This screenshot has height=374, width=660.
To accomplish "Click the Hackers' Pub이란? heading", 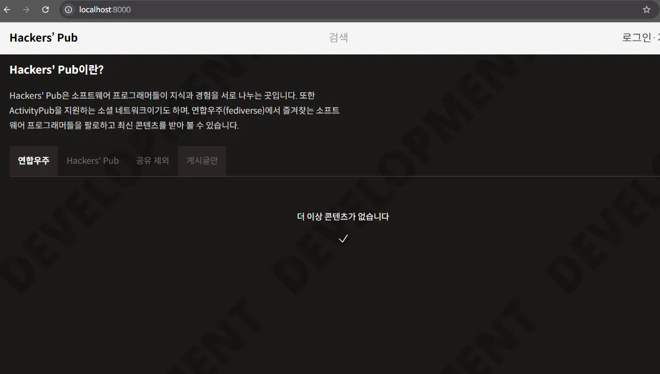I will click(x=57, y=70).
